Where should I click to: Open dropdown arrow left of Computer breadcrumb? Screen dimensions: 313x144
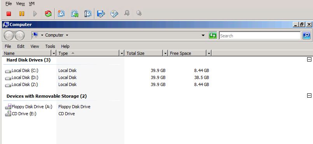pyautogui.click(x=42, y=35)
